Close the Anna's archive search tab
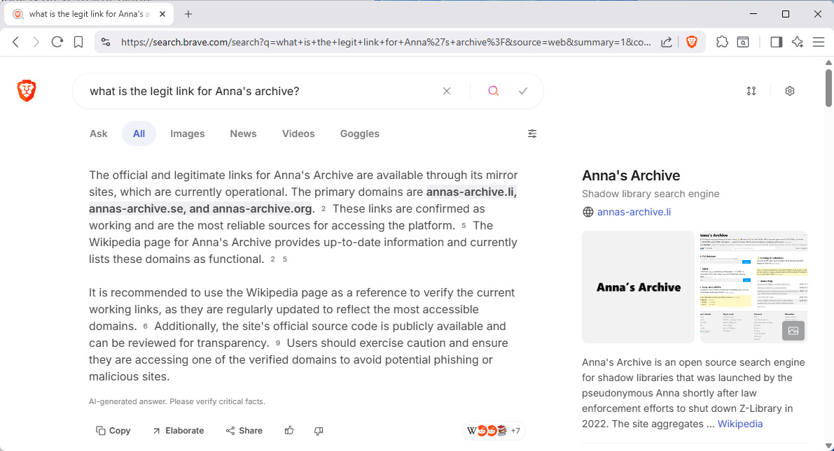 click(x=162, y=15)
